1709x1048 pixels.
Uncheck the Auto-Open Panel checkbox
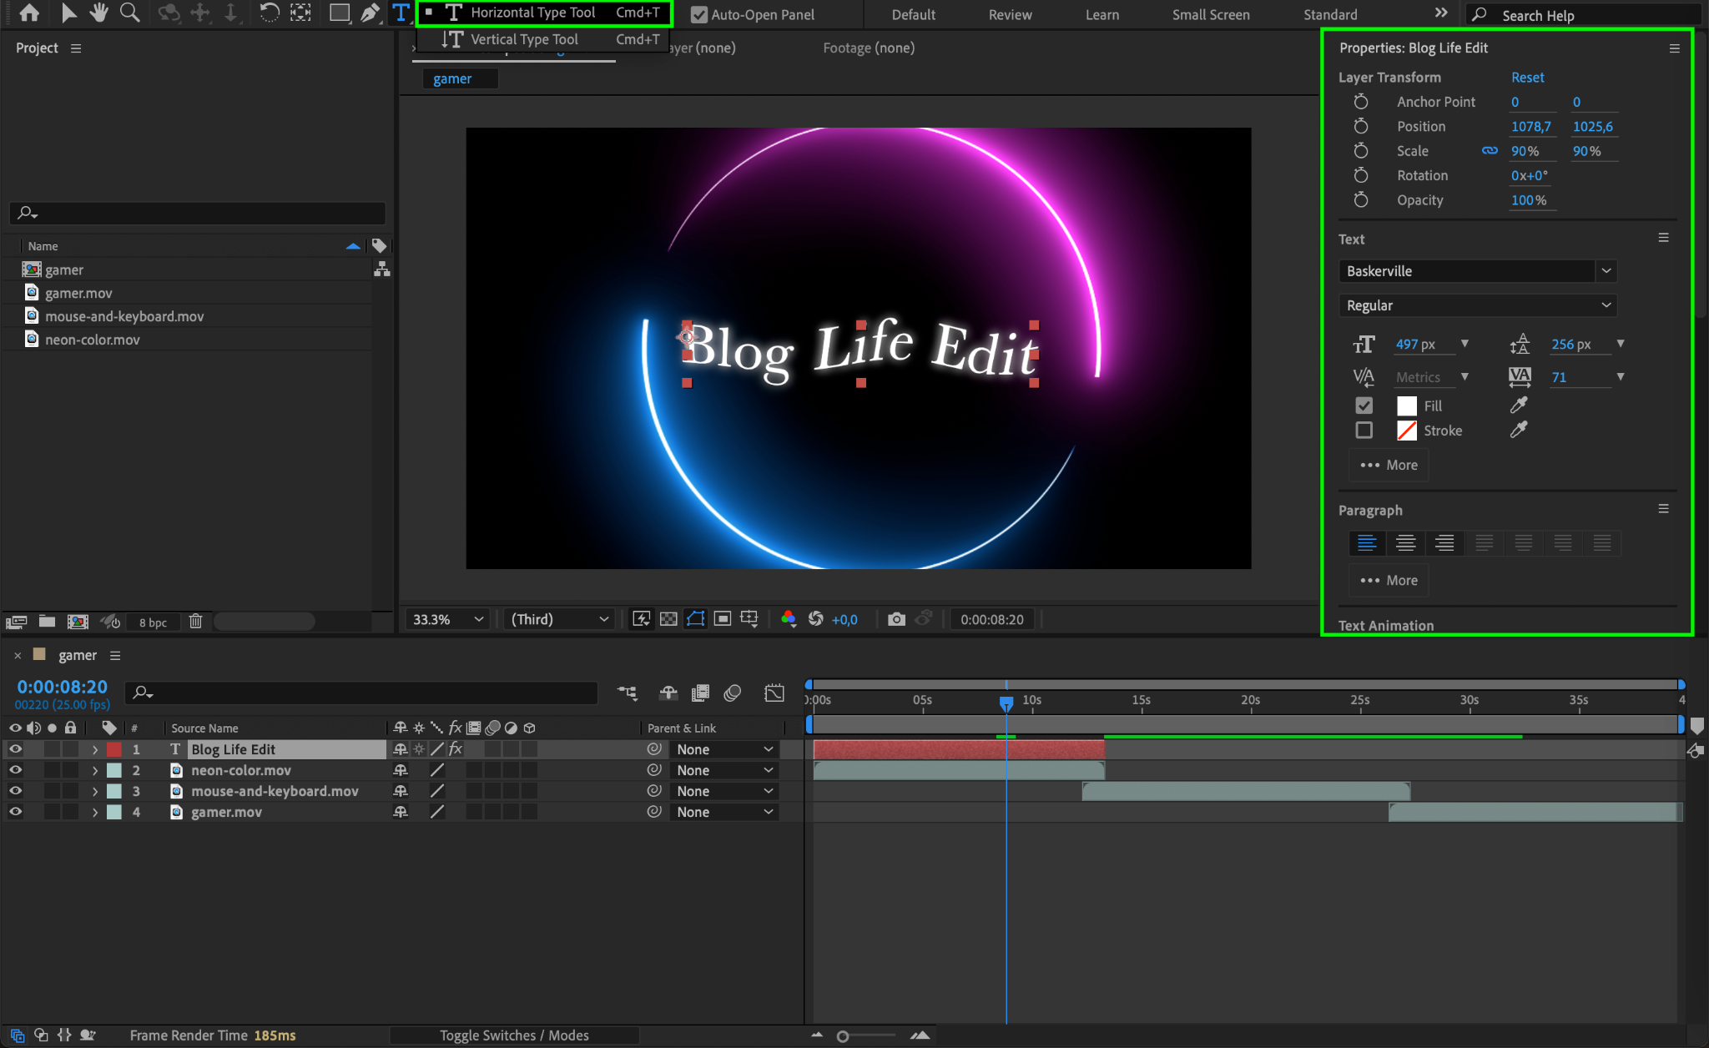pyautogui.click(x=699, y=15)
